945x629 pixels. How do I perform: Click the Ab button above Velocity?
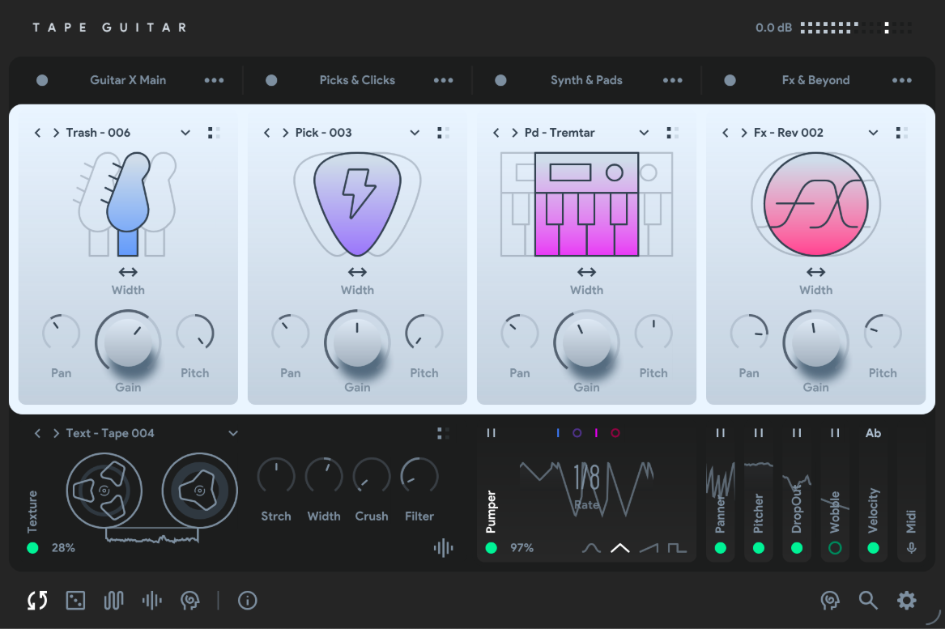pos(873,433)
